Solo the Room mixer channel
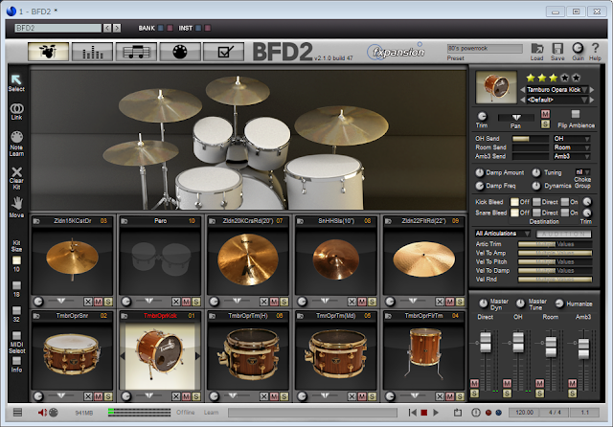This screenshot has width=613, height=427. point(540,393)
